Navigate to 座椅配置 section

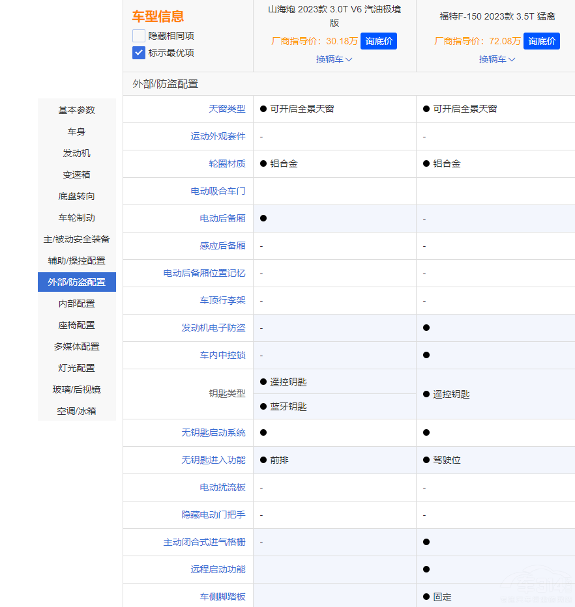tap(76, 325)
